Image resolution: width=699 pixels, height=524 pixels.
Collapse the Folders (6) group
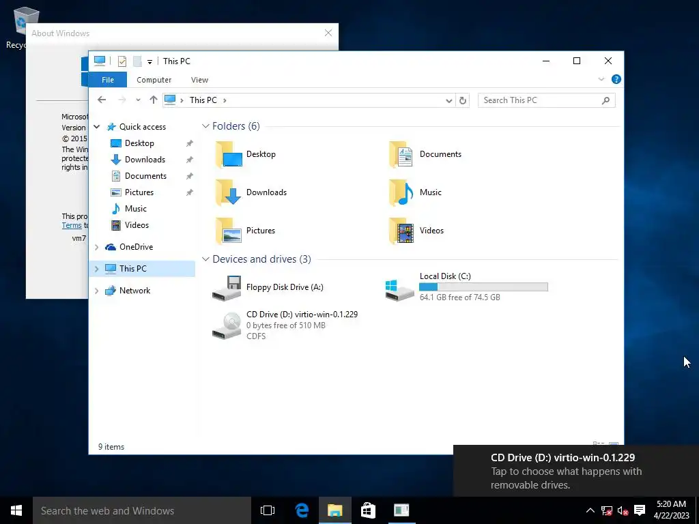pos(205,126)
